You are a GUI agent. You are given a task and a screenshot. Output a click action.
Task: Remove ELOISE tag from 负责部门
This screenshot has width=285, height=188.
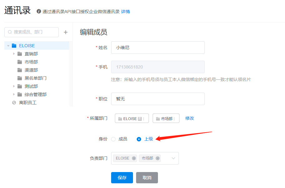point(134,158)
